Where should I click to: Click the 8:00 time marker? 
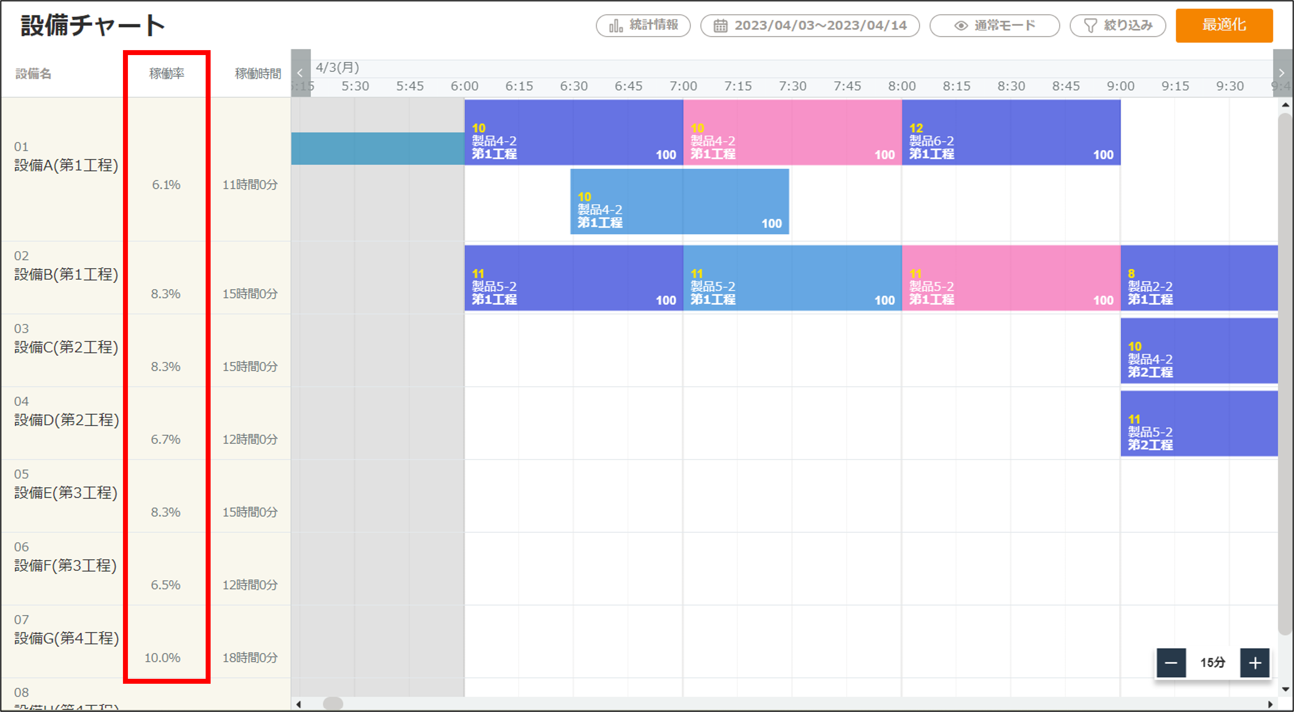tap(902, 86)
